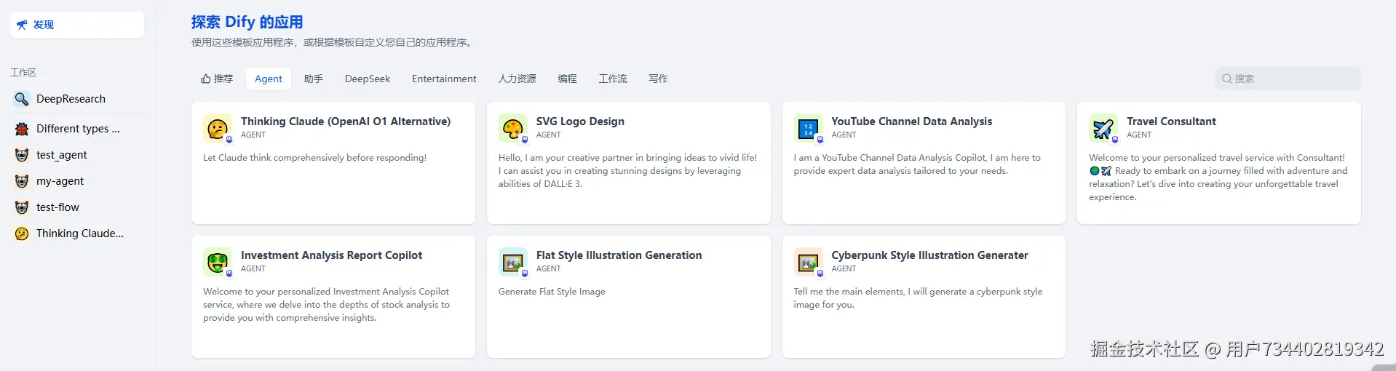Click the 工作区 section label

click(x=23, y=72)
